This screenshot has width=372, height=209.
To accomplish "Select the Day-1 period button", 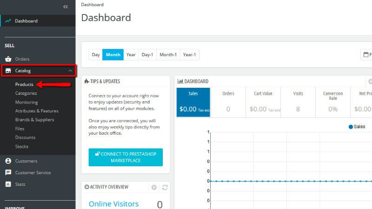I will (x=147, y=54).
